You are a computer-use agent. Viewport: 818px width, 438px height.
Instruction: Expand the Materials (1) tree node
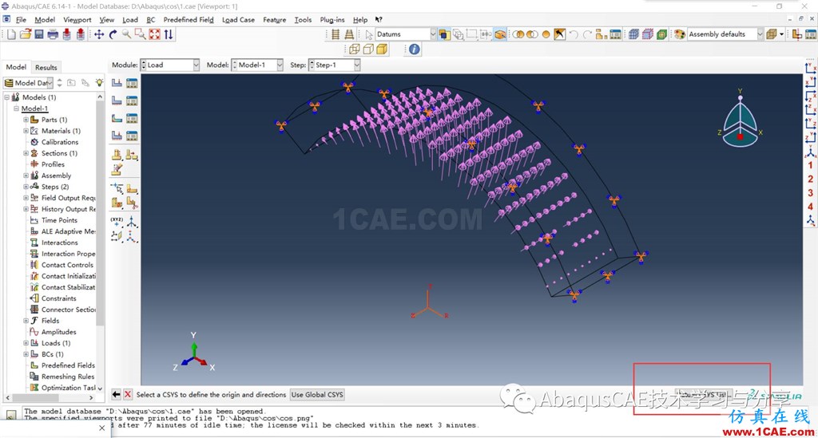(26, 131)
